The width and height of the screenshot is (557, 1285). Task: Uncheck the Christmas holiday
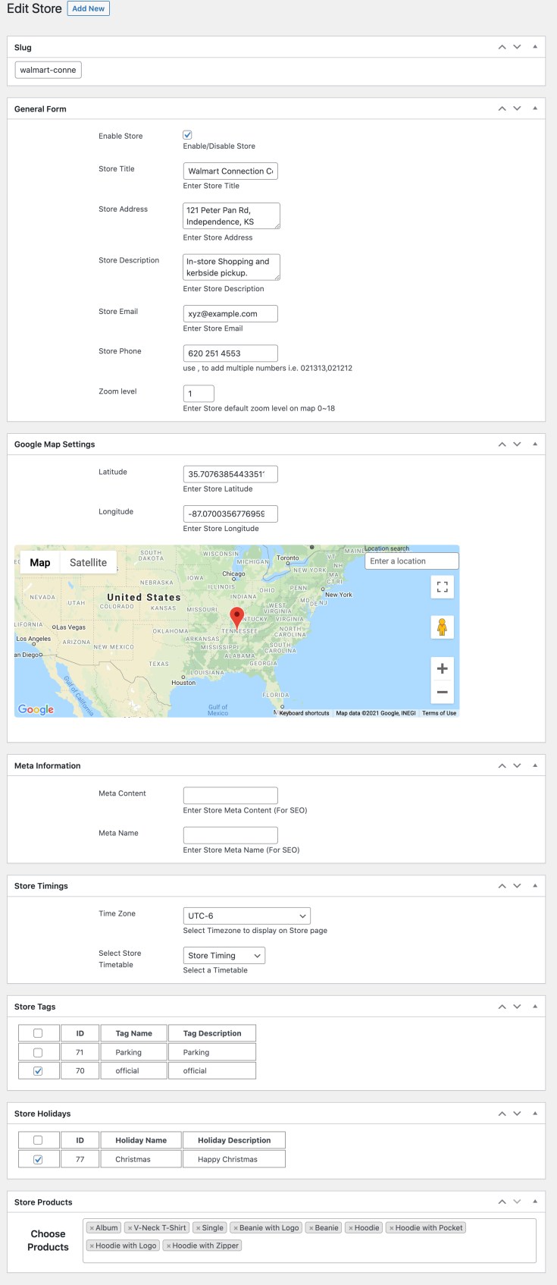tap(38, 1158)
